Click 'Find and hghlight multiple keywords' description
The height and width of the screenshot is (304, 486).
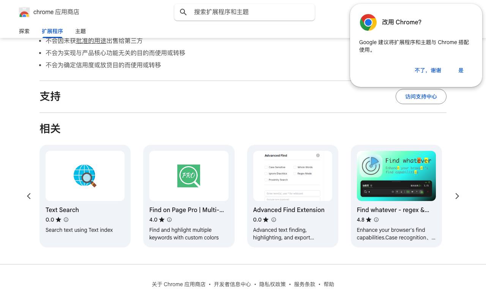coord(184,234)
